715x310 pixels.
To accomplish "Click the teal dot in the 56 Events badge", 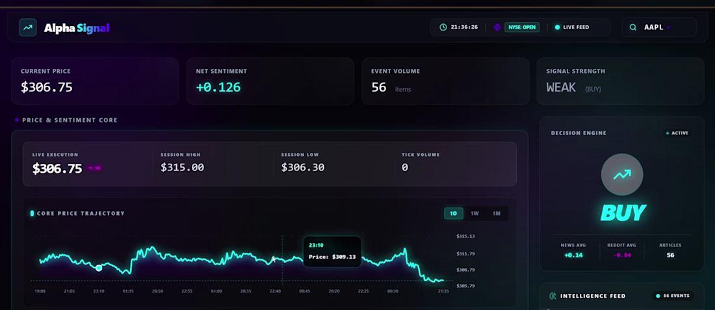I will (x=658, y=296).
